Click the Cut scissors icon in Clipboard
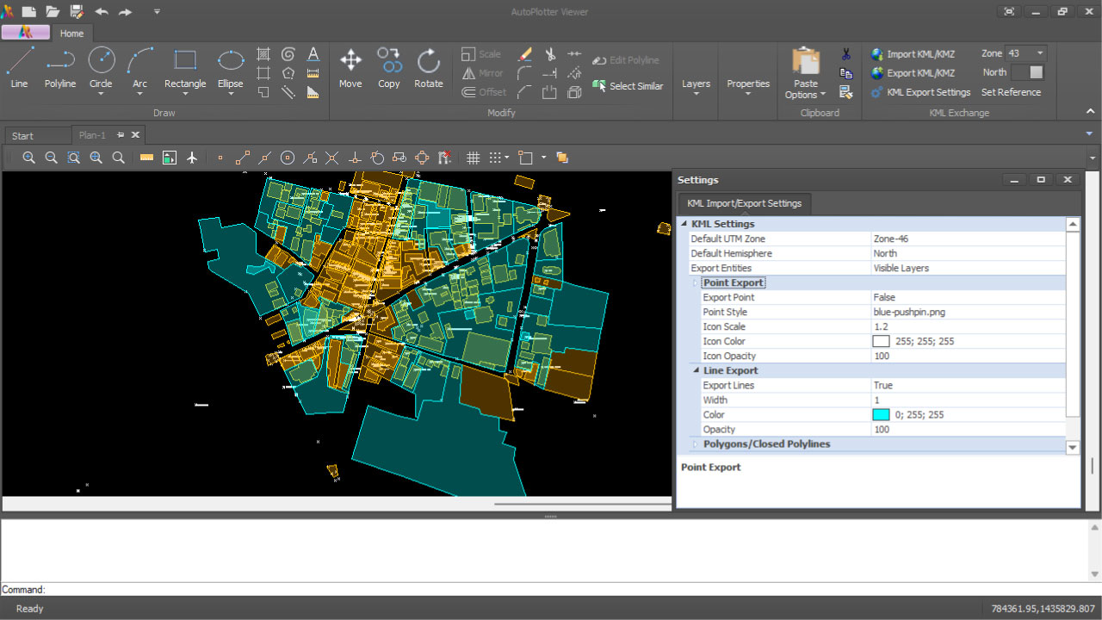 point(846,53)
